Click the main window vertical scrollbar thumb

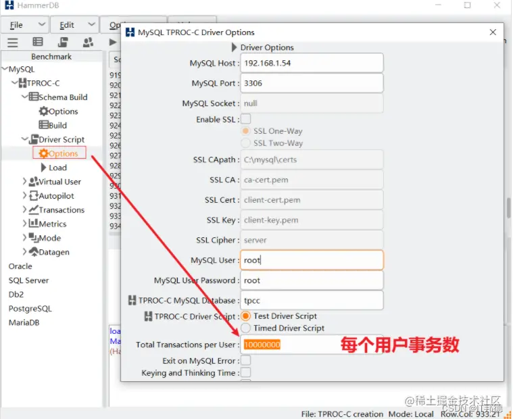tap(509, 208)
